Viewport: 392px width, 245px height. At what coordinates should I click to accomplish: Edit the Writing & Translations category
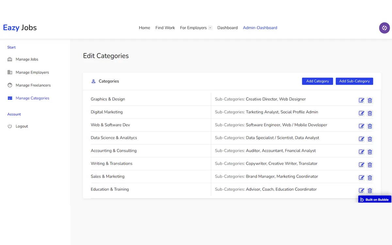click(361, 165)
